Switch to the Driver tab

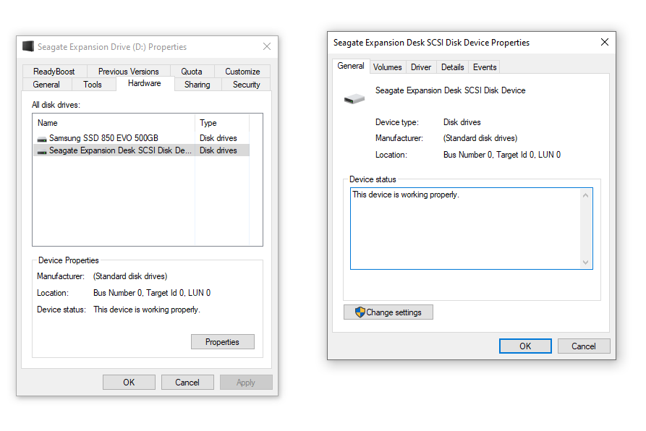tap(420, 67)
